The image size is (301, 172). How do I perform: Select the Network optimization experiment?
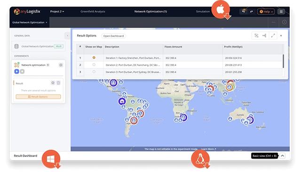tap(33, 65)
